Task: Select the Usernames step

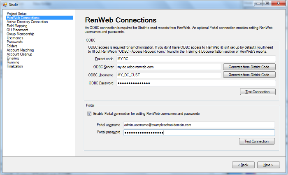Action: (x=15, y=38)
